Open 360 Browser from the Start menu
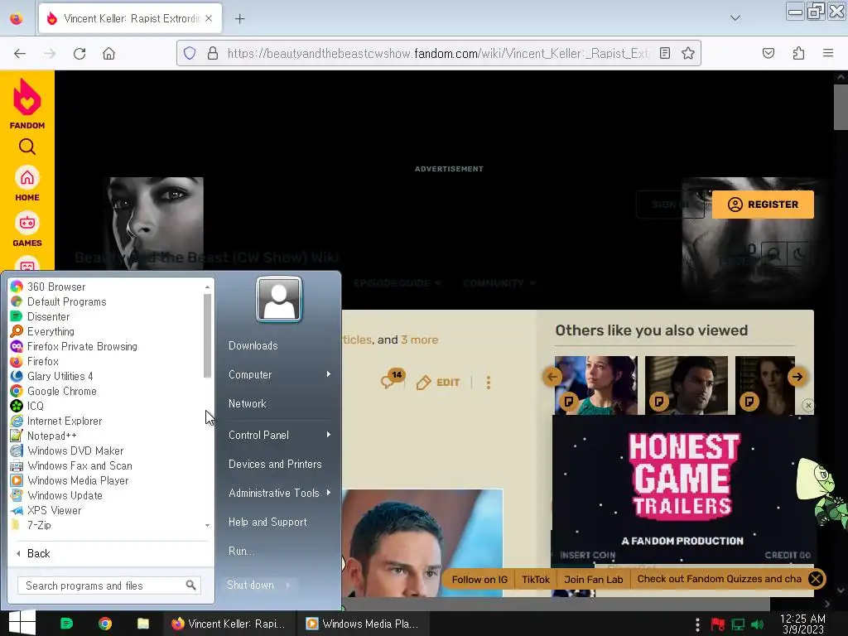 pos(55,287)
